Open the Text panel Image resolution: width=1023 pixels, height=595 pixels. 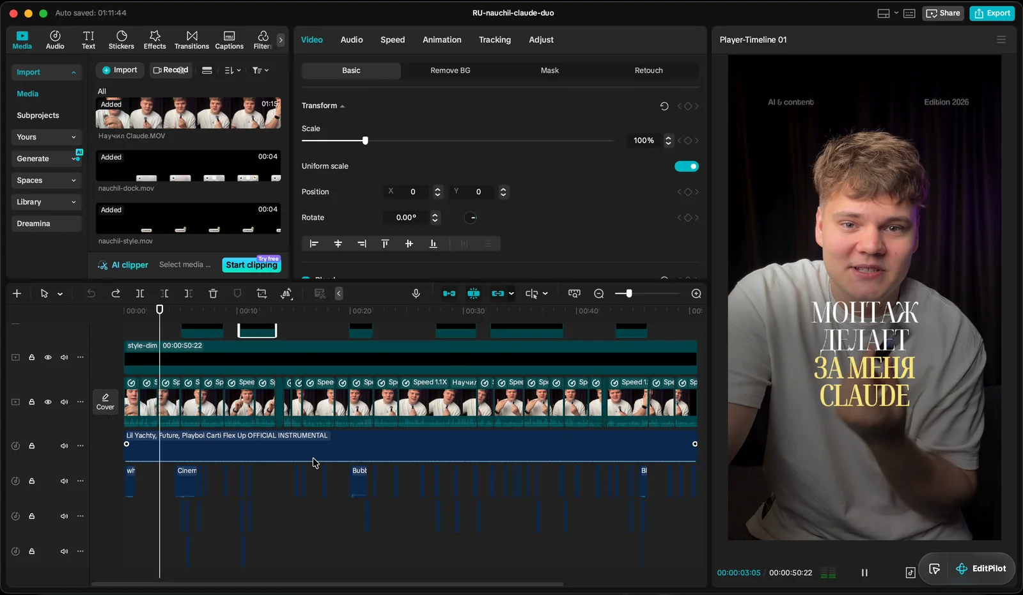tap(88, 40)
